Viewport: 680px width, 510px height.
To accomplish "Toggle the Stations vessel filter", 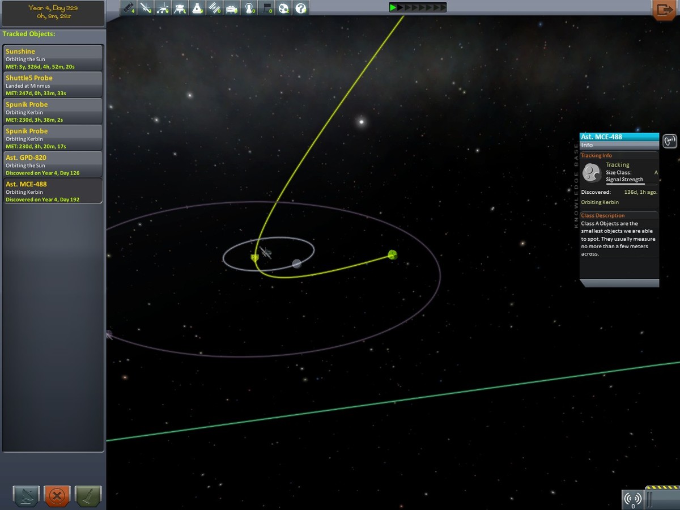I will 215,8.
